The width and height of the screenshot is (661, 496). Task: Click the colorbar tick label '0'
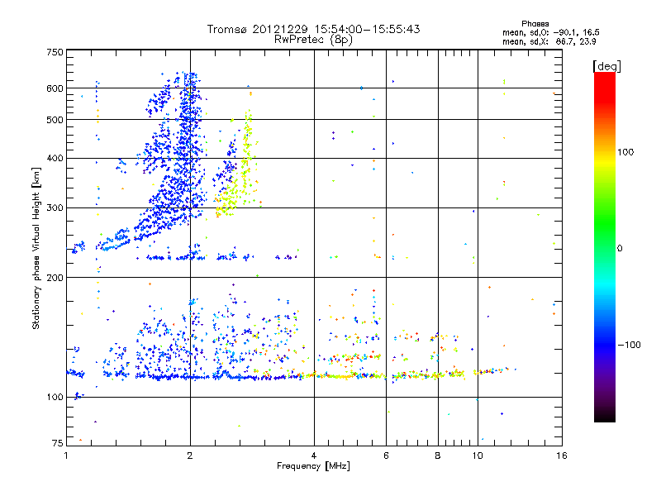619,248
